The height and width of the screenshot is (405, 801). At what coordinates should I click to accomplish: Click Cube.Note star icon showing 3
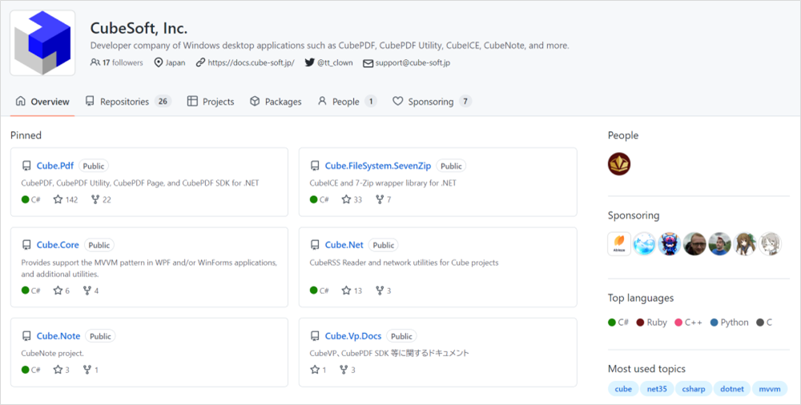click(x=58, y=369)
